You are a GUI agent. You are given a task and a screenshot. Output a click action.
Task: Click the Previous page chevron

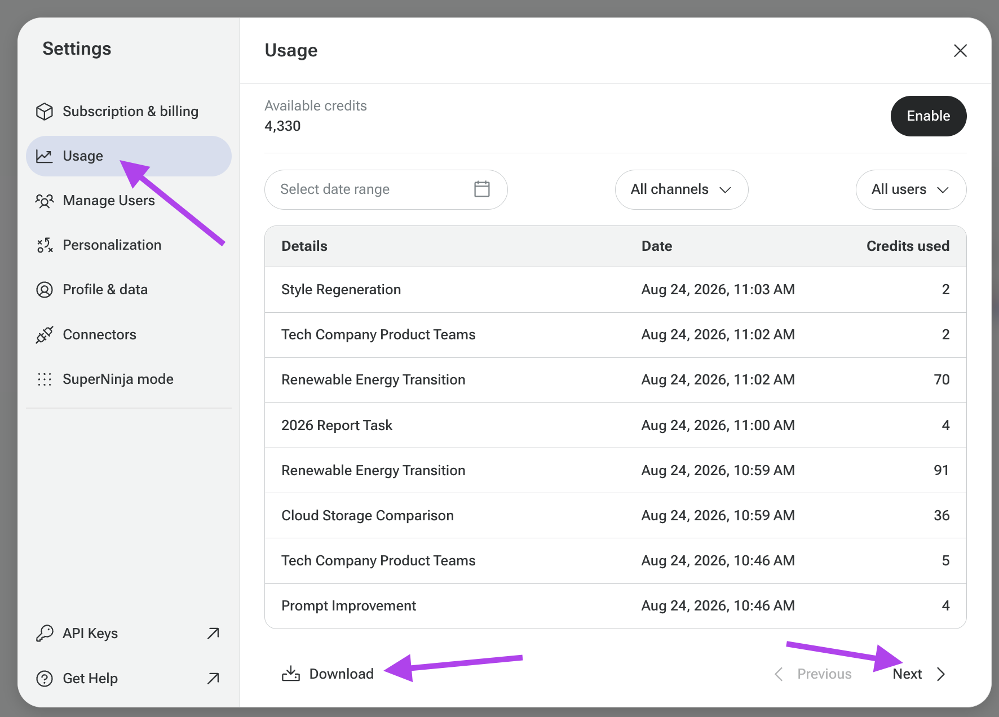point(779,674)
